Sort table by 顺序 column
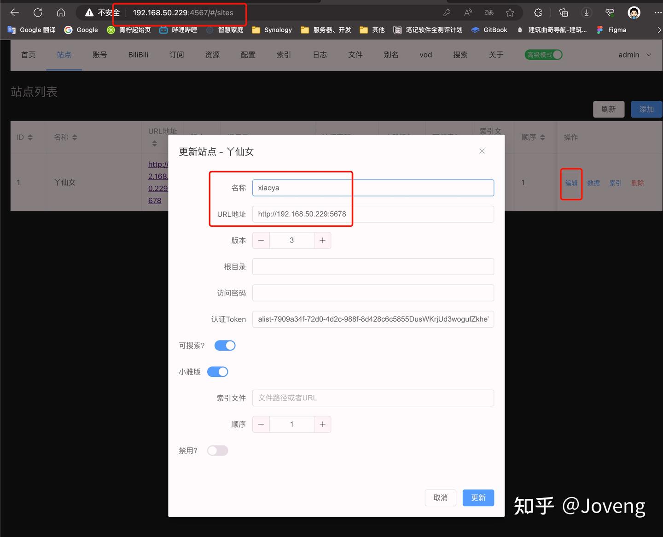This screenshot has width=663, height=537. (533, 137)
